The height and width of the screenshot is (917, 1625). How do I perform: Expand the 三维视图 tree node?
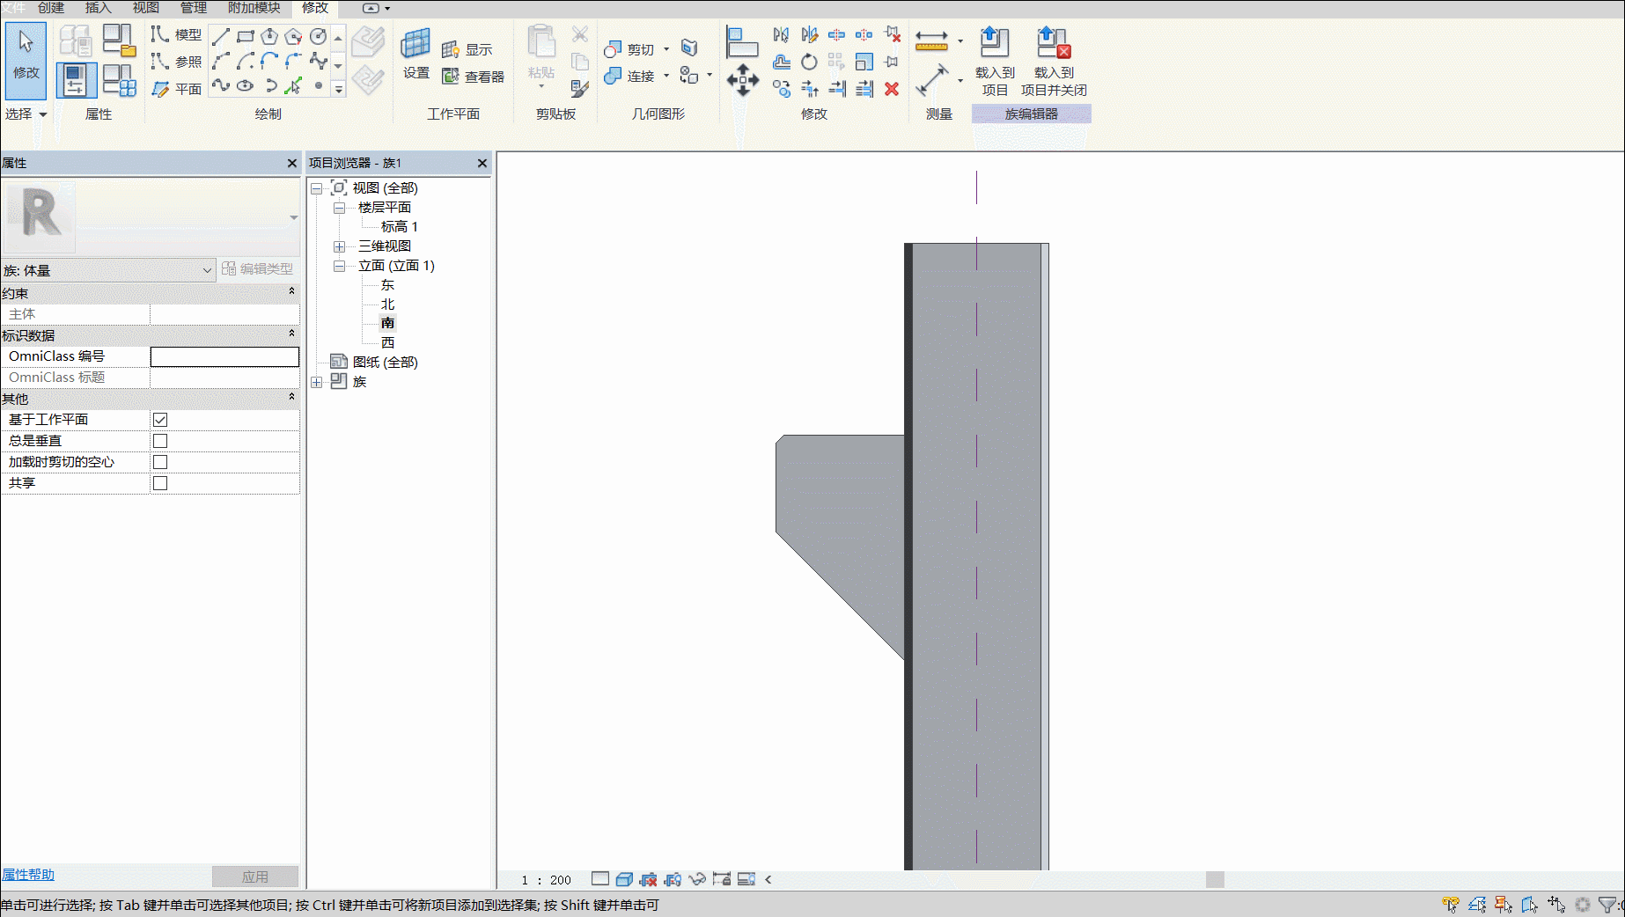click(339, 246)
